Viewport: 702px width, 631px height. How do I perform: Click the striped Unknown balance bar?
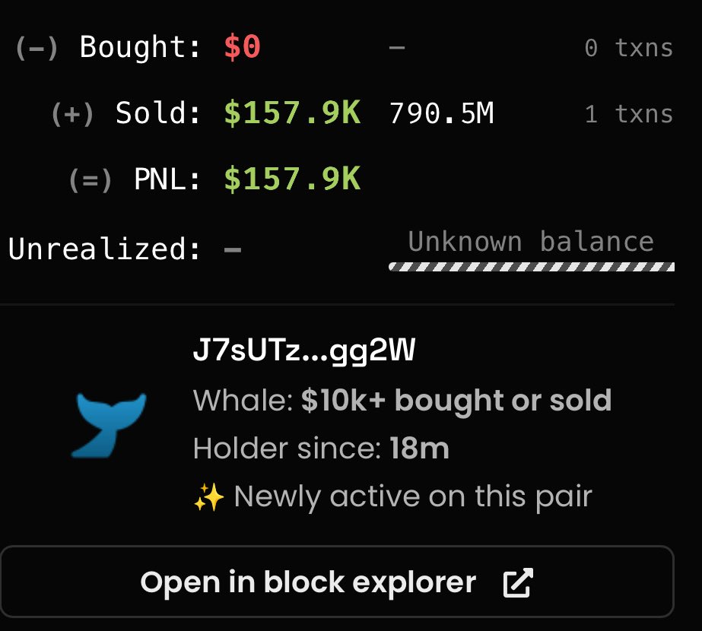[x=532, y=267]
